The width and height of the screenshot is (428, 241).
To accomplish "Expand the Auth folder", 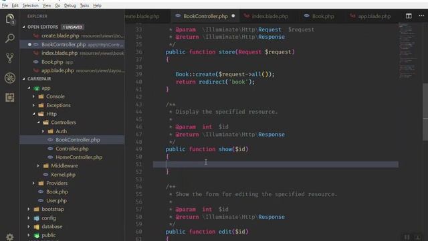I will tap(43, 131).
